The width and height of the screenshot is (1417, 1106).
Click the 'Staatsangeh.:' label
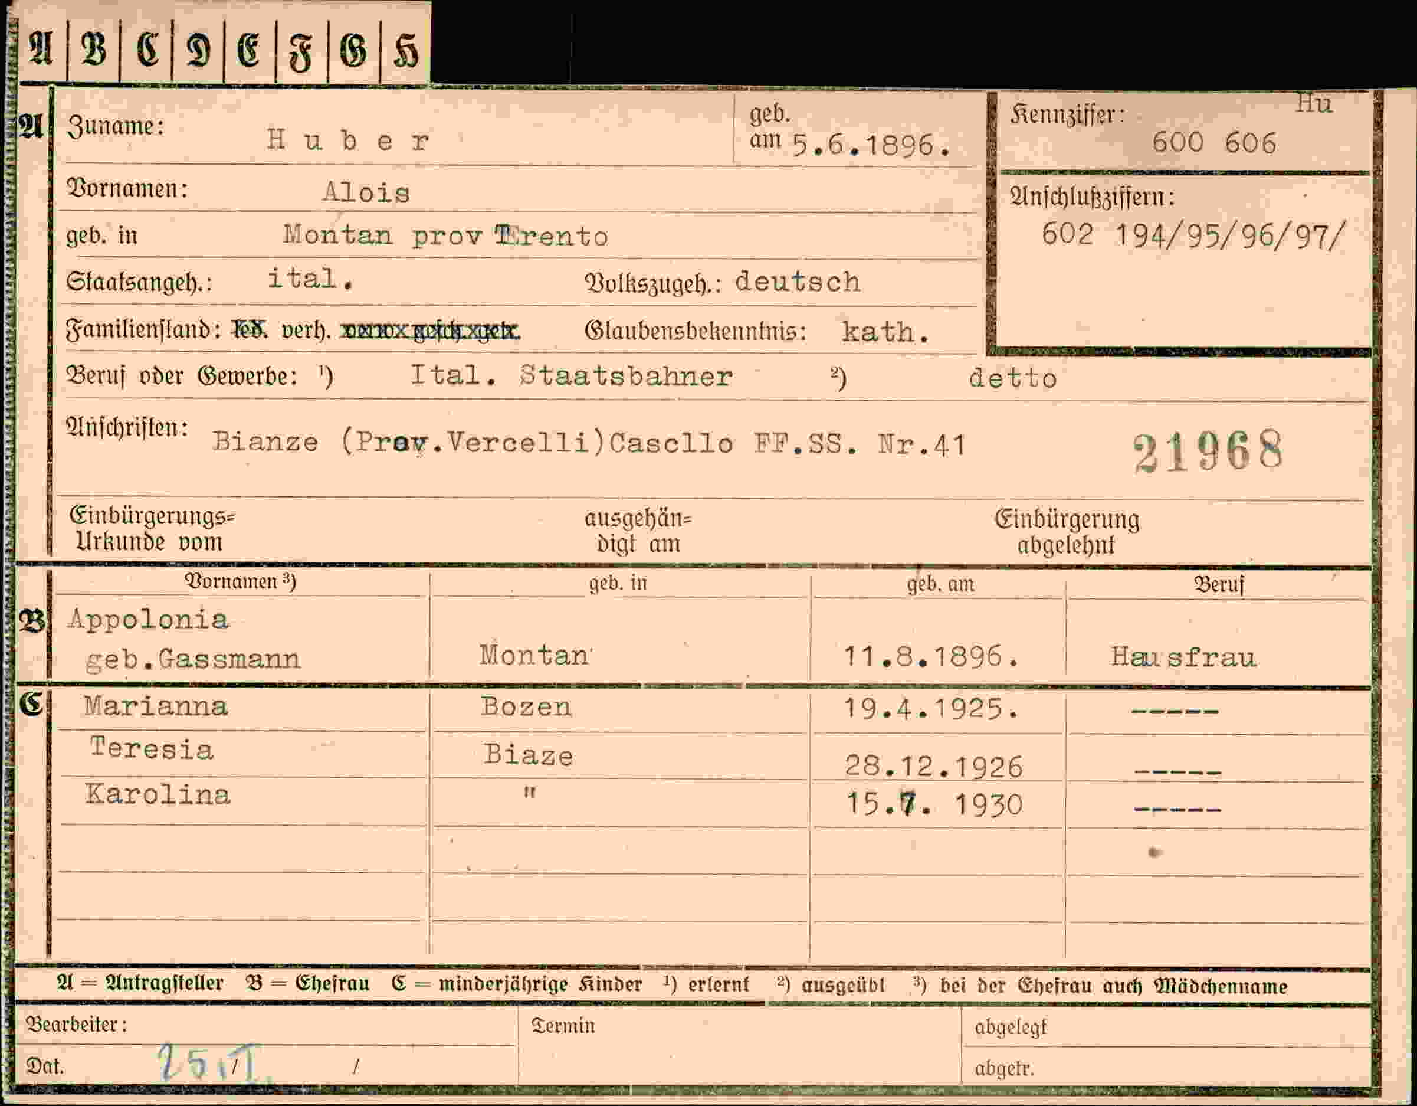click(x=139, y=282)
